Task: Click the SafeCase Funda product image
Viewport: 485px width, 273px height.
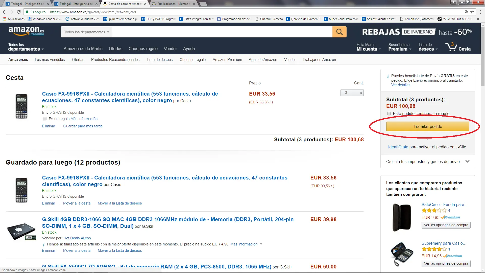Action: click(x=402, y=217)
